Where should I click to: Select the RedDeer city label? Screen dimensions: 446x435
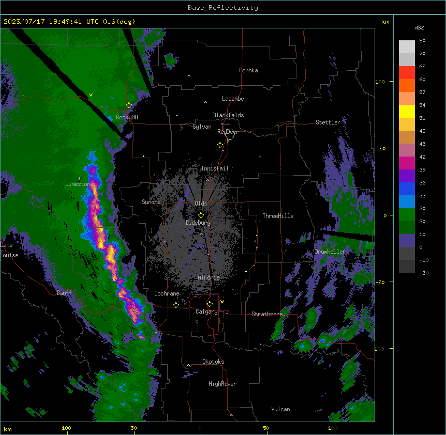coord(228,132)
